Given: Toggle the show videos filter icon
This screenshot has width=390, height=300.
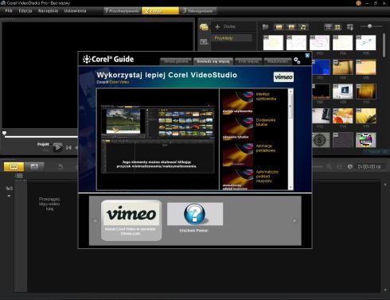Looking at the screenshot, I should click(279, 27).
